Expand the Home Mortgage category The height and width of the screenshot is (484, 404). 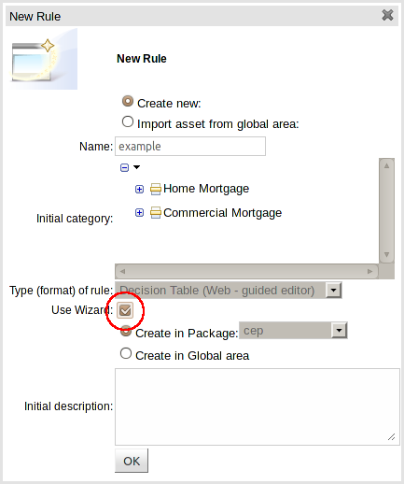tap(139, 189)
